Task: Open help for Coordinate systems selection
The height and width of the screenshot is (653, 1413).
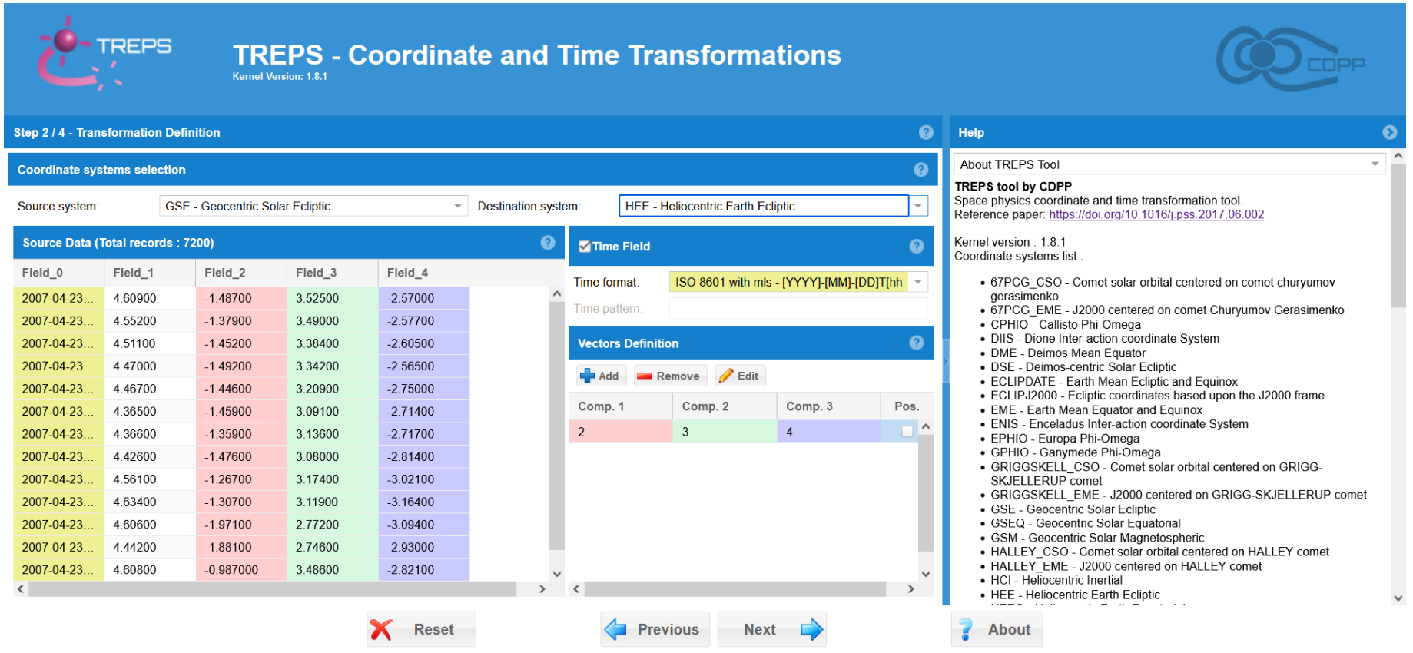Action: point(920,170)
